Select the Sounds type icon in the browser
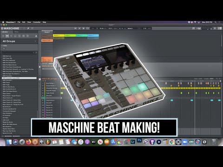223x167 pixels. pos(11,36)
